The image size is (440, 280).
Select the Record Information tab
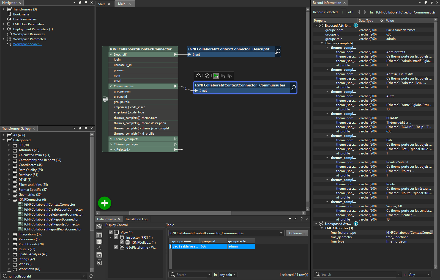(x=327, y=3)
